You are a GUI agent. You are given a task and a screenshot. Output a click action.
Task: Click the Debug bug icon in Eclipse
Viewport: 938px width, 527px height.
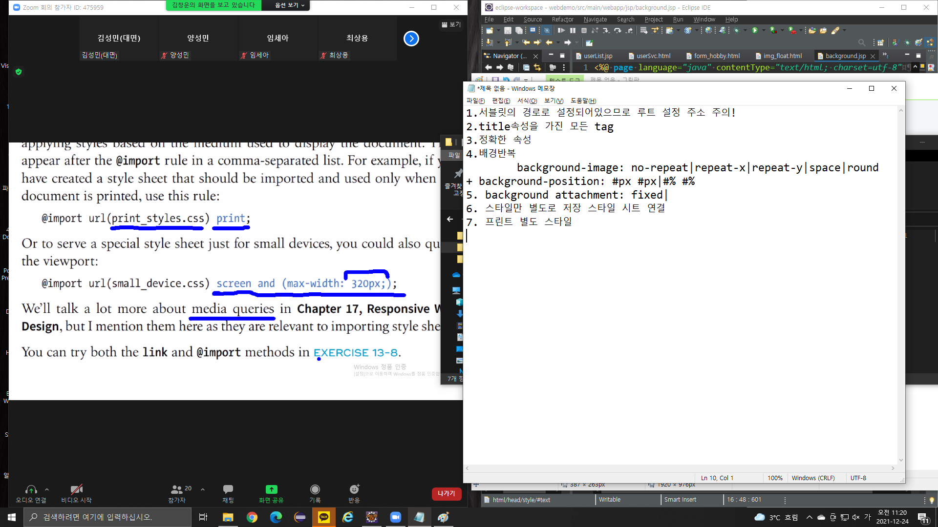point(737,30)
